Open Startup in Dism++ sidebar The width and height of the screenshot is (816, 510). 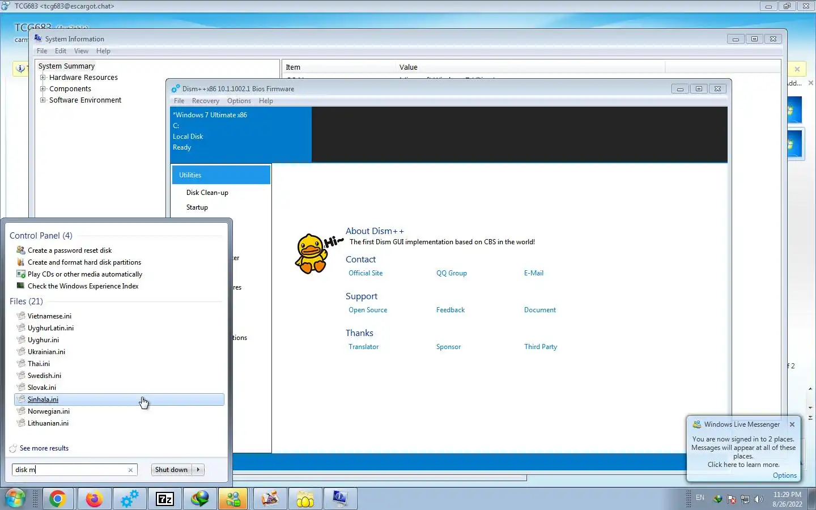coord(197,207)
